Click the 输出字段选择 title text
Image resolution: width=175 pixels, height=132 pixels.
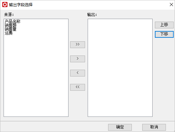click(21, 5)
